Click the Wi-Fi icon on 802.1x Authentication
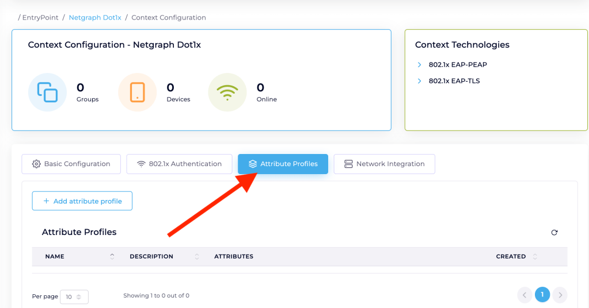Screen dimensions: 589x308 [141, 164]
